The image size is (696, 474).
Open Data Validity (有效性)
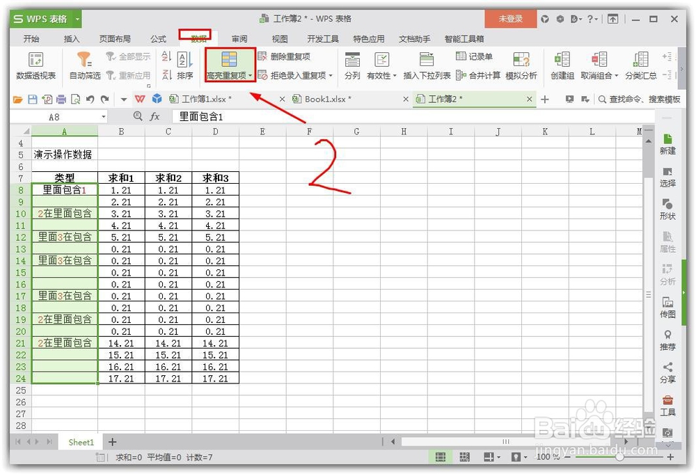pyautogui.click(x=381, y=66)
